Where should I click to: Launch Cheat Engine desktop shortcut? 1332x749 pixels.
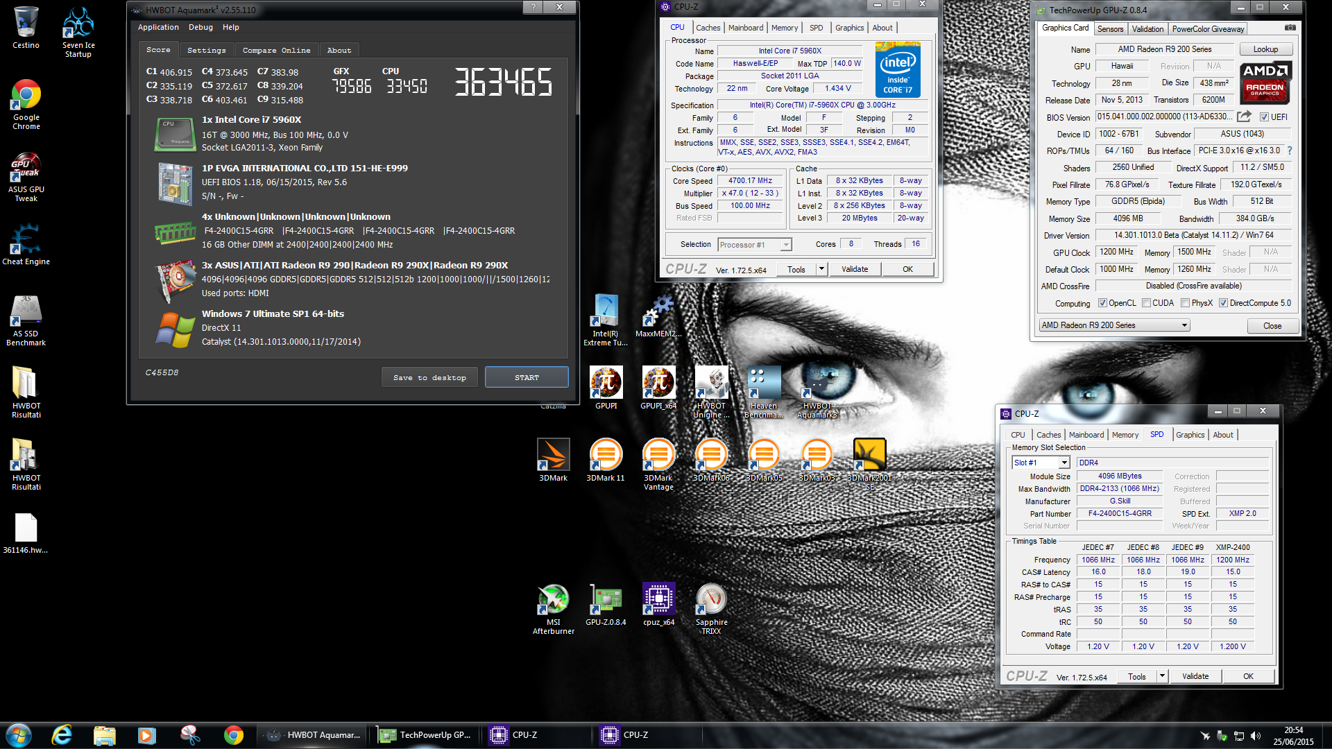tap(26, 244)
